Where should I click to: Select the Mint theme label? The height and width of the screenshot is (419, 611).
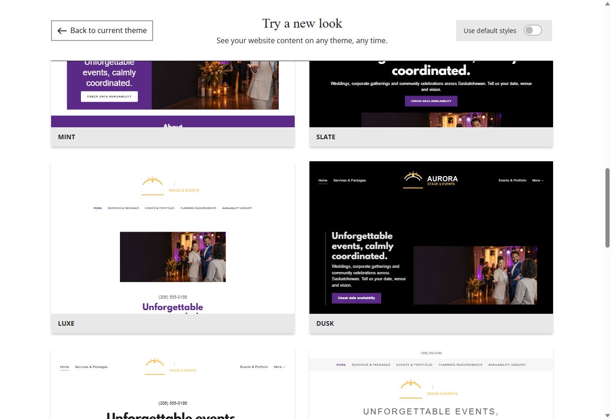point(67,137)
